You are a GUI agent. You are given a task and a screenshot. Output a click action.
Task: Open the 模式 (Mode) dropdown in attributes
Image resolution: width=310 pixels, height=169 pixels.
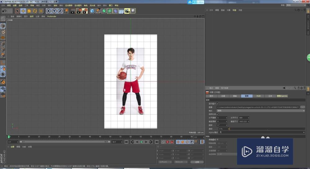pyautogui.click(x=261, y=111)
